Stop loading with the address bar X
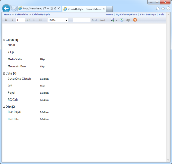Viewport: 172px width, 164px height. point(58,9)
